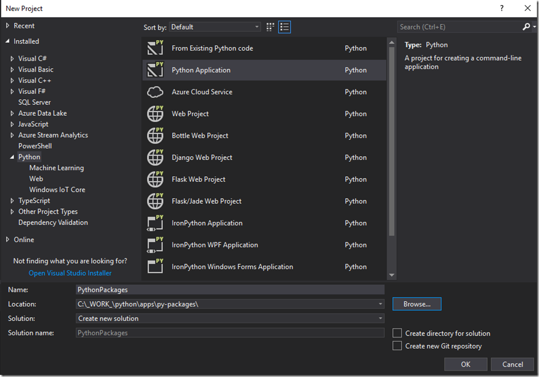This screenshot has width=539, height=377.
Task: Select Visual F# category
Action: click(31, 91)
